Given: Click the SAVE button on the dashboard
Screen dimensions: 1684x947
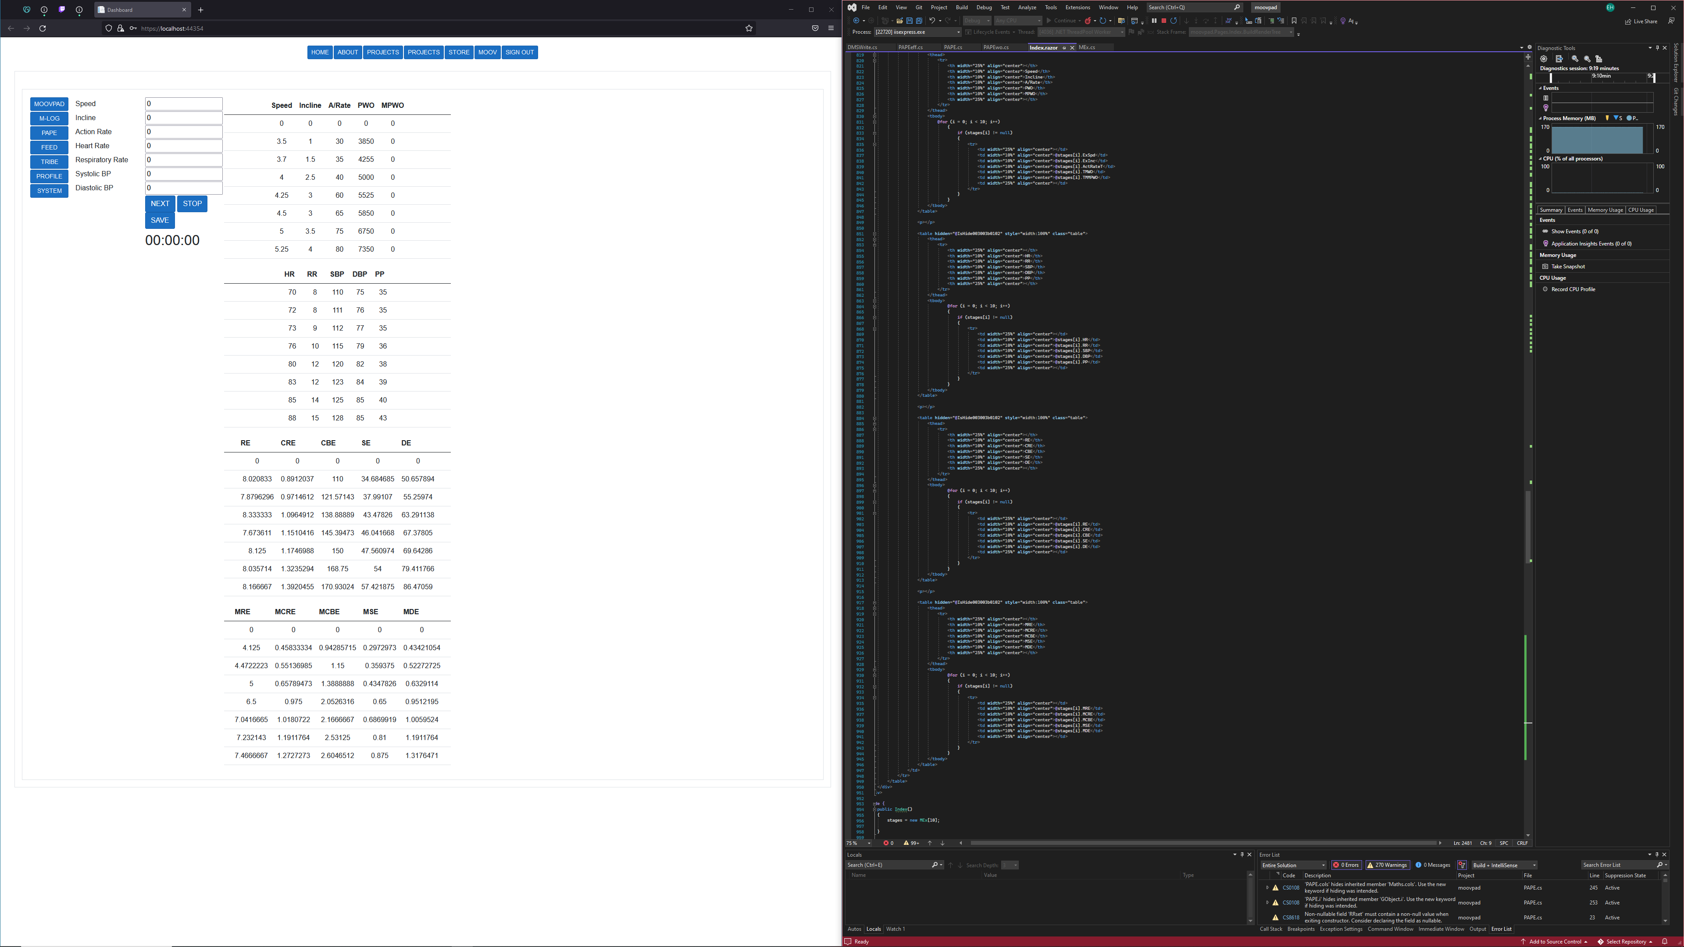Looking at the screenshot, I should click(x=160, y=220).
